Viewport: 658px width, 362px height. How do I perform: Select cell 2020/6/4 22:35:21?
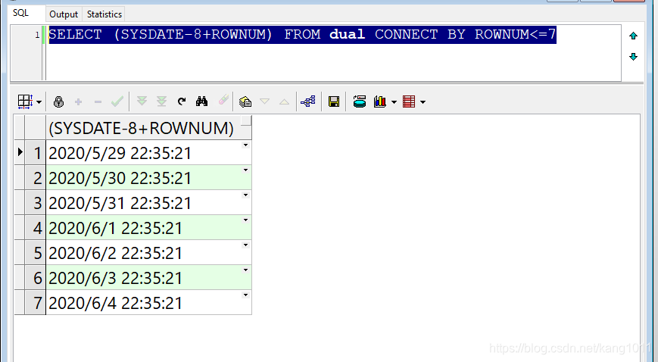148,302
